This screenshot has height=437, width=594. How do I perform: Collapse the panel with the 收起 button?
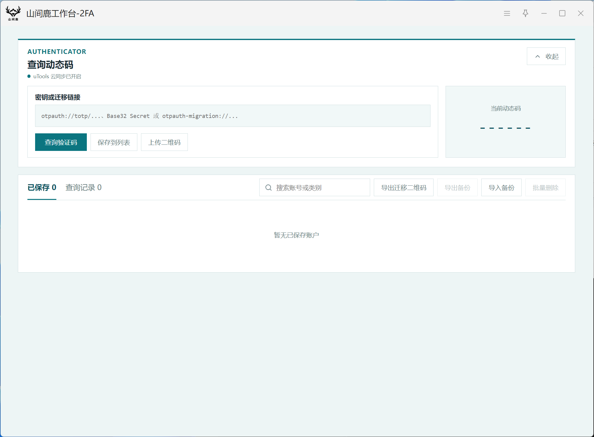pyautogui.click(x=546, y=56)
